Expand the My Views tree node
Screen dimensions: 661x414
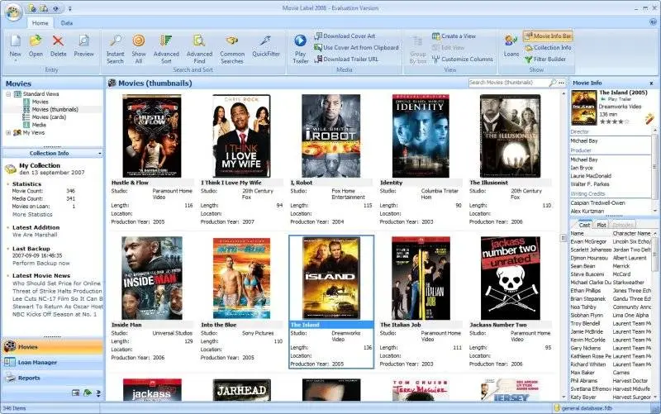[8, 132]
